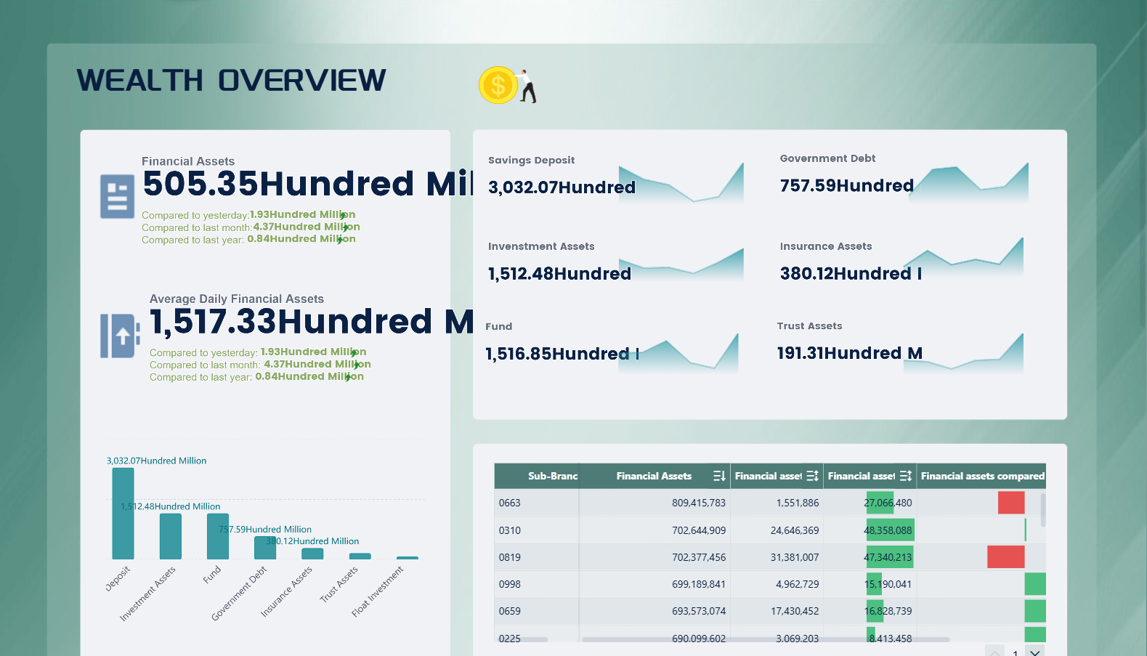Go to the next table page arrow
The height and width of the screenshot is (656, 1147).
pyautogui.click(x=1035, y=652)
